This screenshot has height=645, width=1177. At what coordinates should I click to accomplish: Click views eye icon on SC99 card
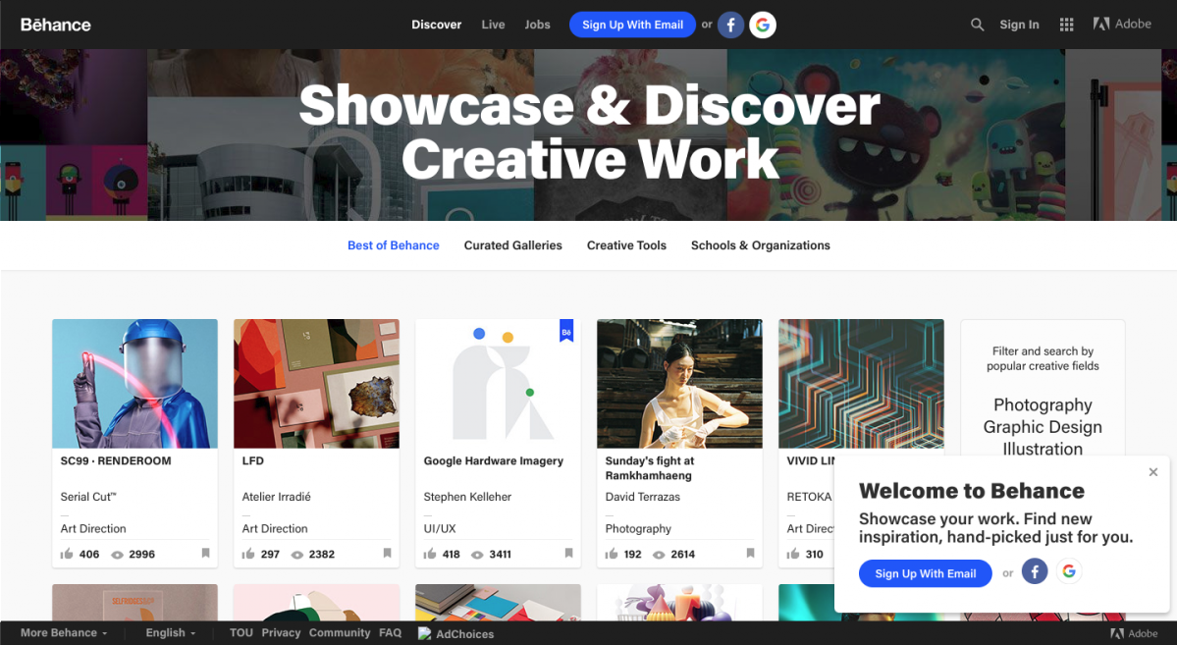point(117,555)
